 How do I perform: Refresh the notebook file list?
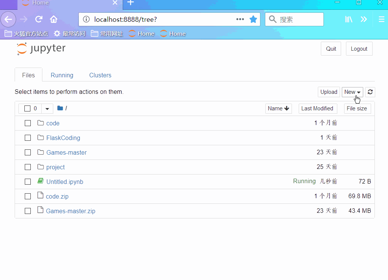(370, 92)
